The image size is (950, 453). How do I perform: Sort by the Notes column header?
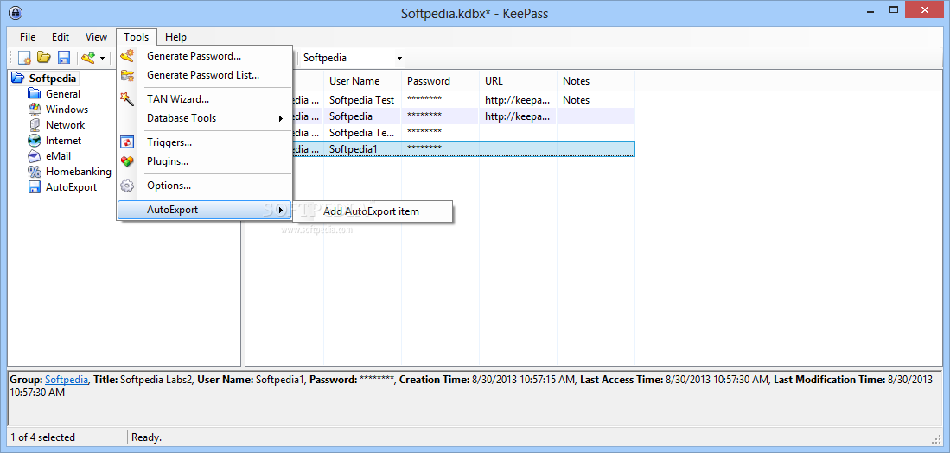pos(596,81)
